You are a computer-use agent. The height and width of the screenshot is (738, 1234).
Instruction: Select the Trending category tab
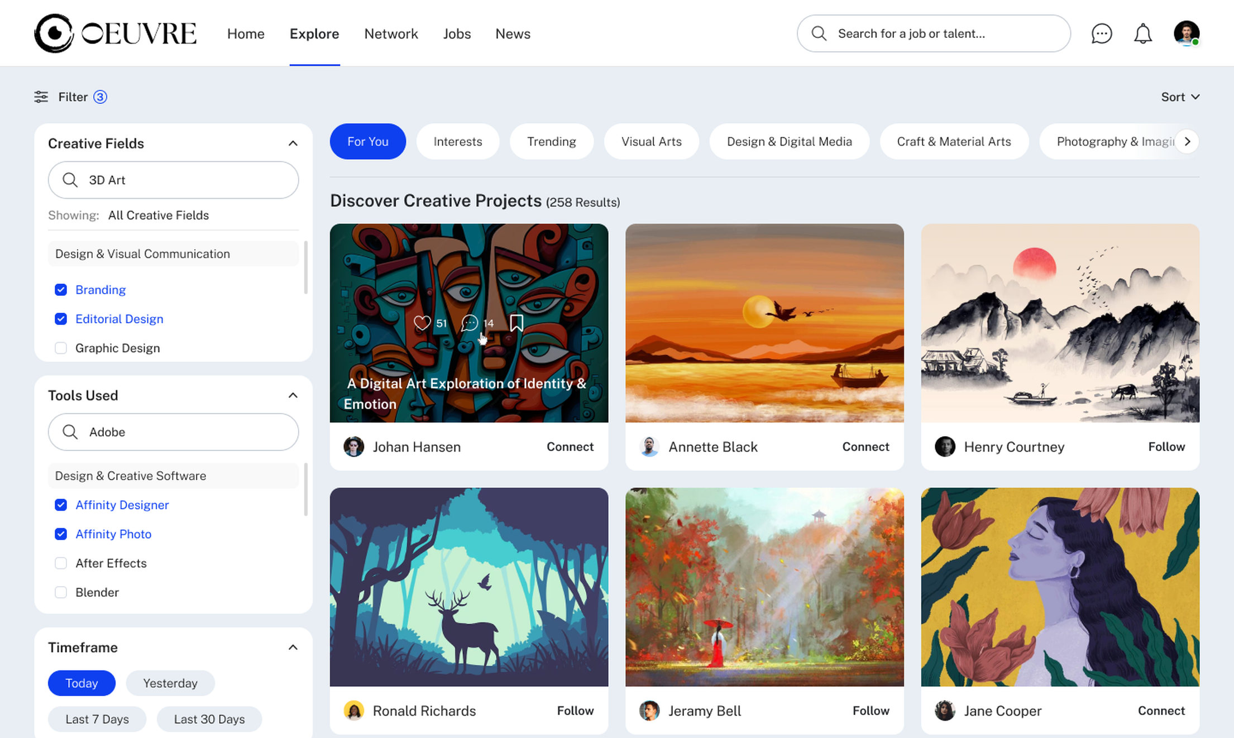click(551, 142)
